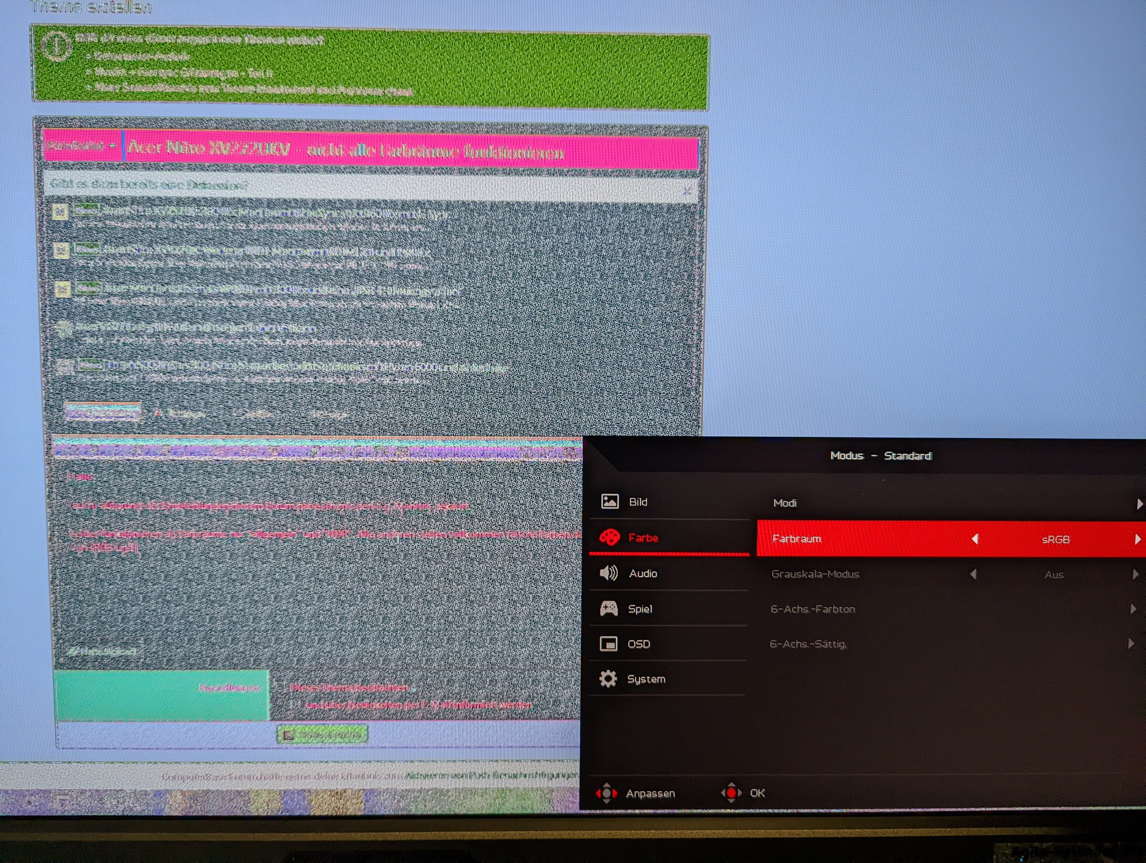Switch Farbraum sRGB with right arrow
This screenshot has width=1146, height=863.
point(1137,539)
